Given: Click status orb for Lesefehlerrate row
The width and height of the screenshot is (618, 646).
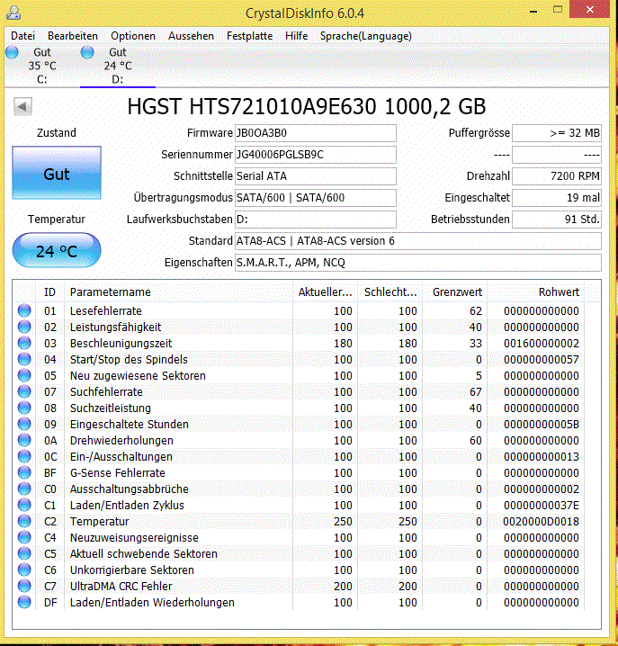Looking at the screenshot, I should (24, 310).
